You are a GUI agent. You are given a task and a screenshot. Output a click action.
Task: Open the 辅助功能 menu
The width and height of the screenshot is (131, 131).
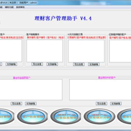9,7
